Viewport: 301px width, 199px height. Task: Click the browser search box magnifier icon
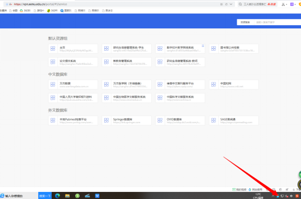(x=240, y=4)
